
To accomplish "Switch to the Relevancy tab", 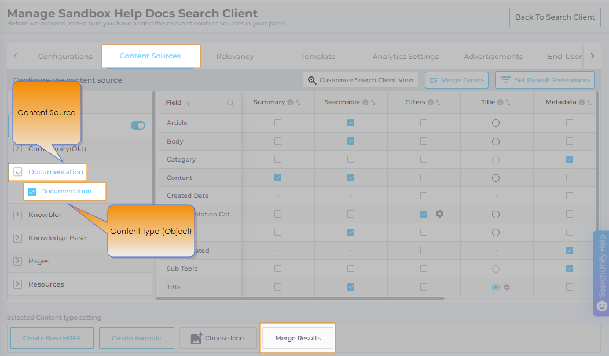I will 234,57.
